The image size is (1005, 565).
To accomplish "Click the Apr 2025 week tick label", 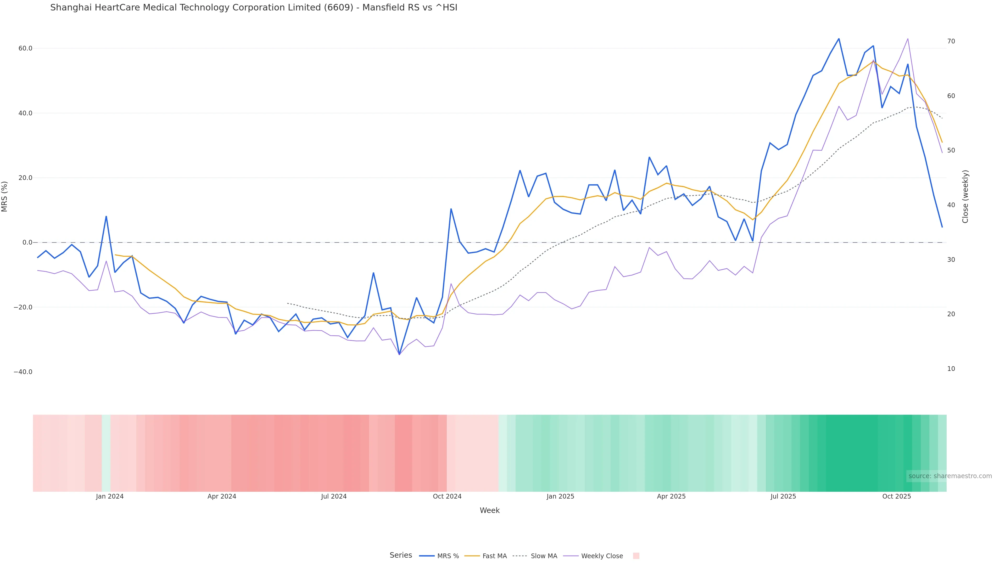I will click(671, 497).
